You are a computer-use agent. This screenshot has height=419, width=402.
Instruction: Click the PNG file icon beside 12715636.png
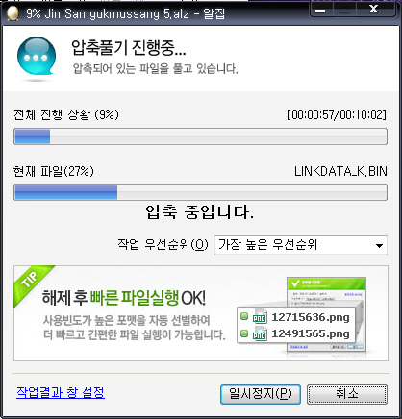click(260, 316)
